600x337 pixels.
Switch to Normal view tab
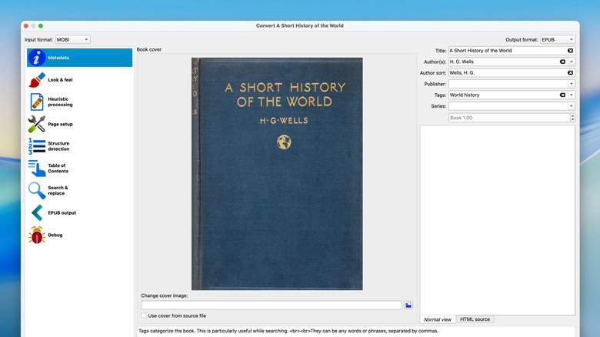tap(438, 319)
